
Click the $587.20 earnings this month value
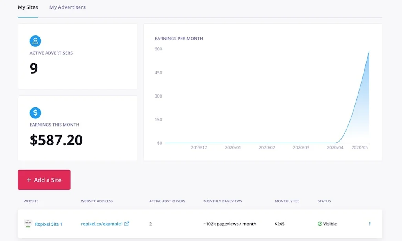[56, 140]
